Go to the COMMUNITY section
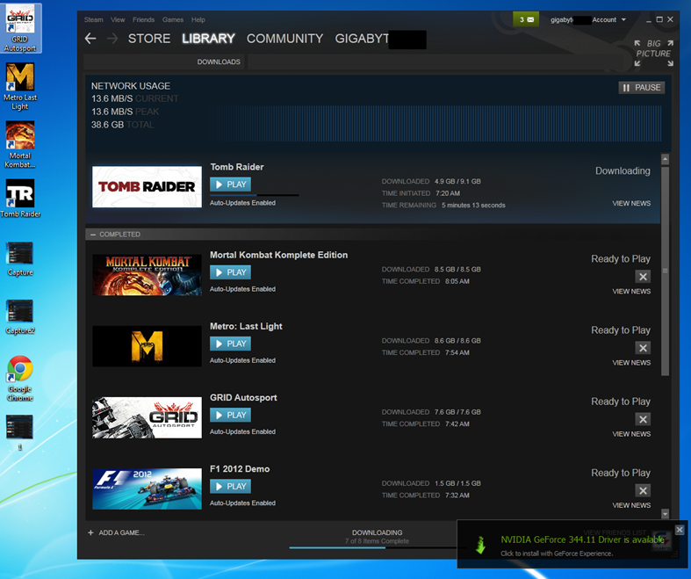This screenshot has width=691, height=579. click(x=284, y=39)
